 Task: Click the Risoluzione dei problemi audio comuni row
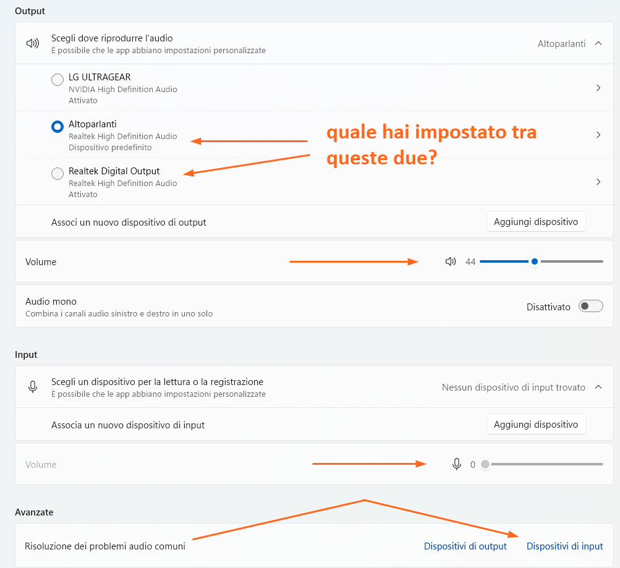(105, 546)
